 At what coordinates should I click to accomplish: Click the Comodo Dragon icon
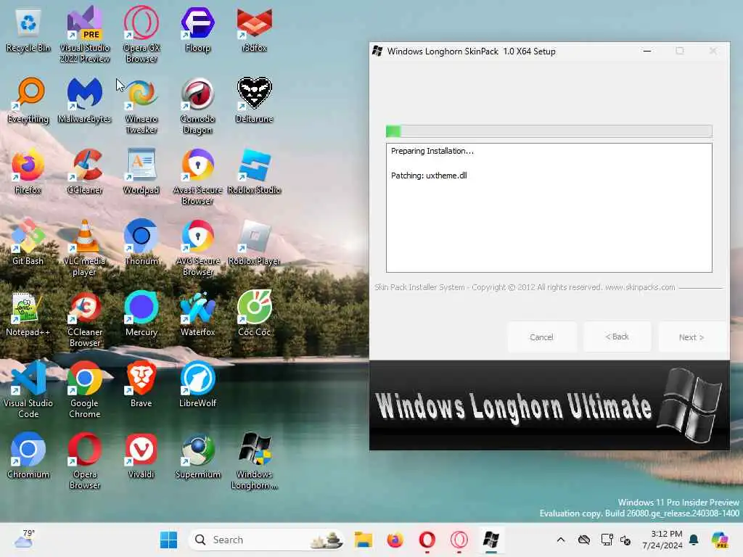[x=197, y=106]
